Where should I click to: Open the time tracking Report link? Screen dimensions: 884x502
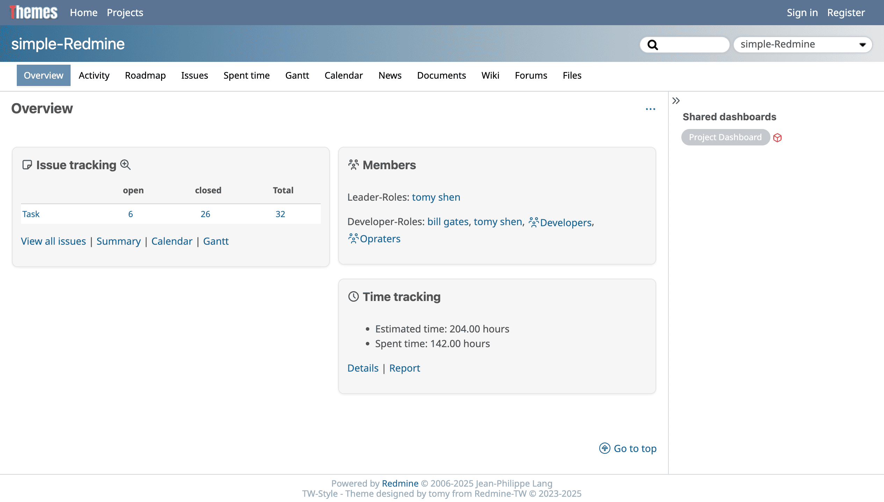pos(404,368)
